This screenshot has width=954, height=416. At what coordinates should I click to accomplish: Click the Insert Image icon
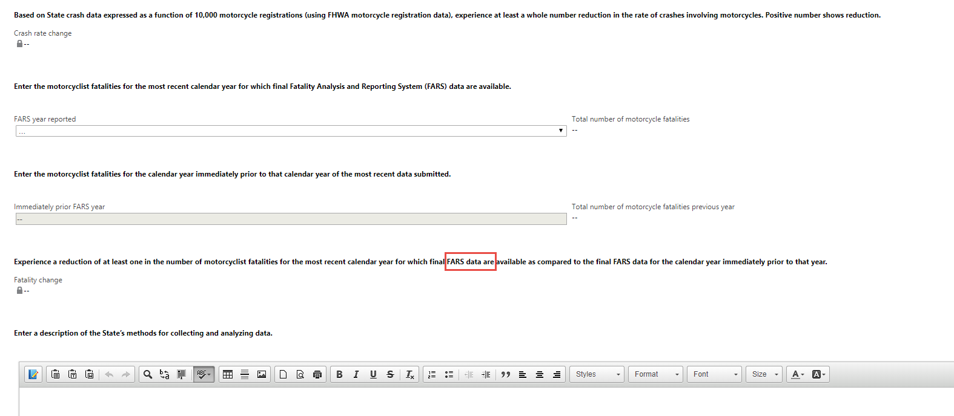click(x=262, y=374)
